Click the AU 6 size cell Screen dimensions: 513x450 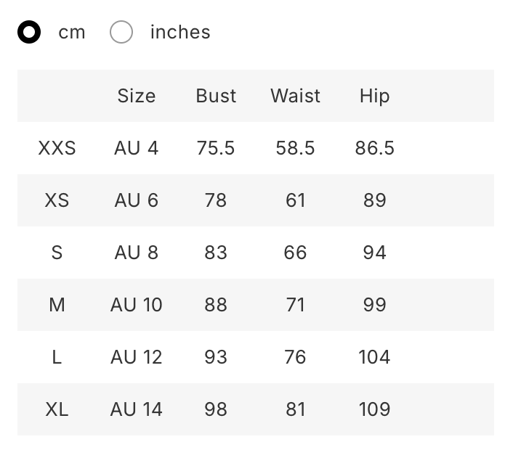click(x=136, y=200)
